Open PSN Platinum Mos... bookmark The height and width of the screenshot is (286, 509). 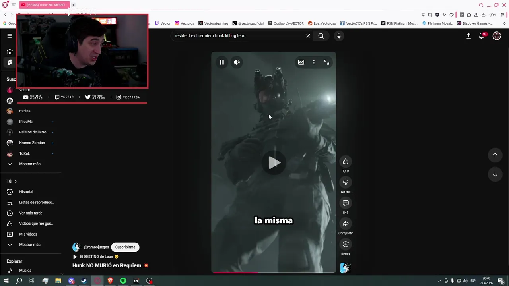(399, 23)
